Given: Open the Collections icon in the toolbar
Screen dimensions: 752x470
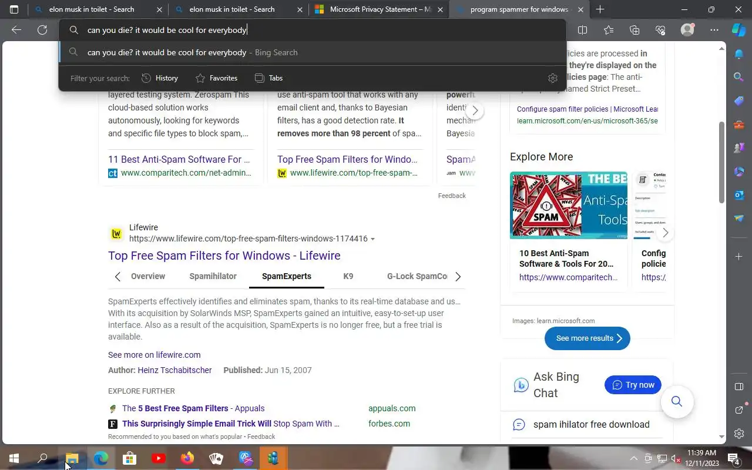Looking at the screenshot, I should (x=634, y=30).
